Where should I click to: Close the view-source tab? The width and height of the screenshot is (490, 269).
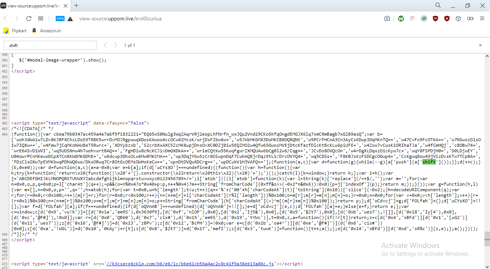[65, 6]
